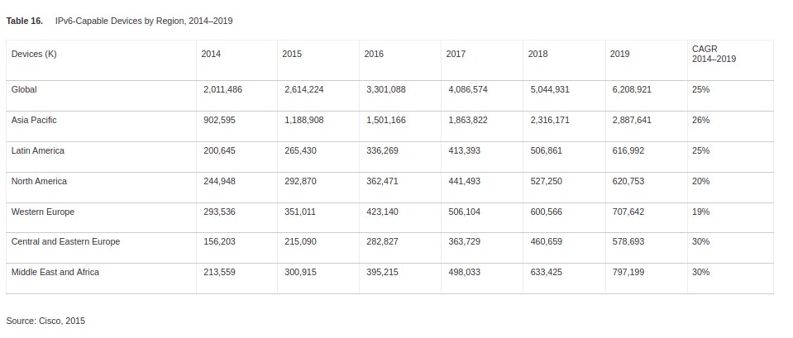793x338 pixels.
Task: Select Central and Eastern Europe label
Action: 65,241
